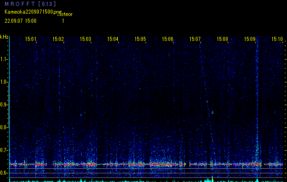
Task: Click the MROFFT [0.1.3] title text
Action: [x=30, y=4]
